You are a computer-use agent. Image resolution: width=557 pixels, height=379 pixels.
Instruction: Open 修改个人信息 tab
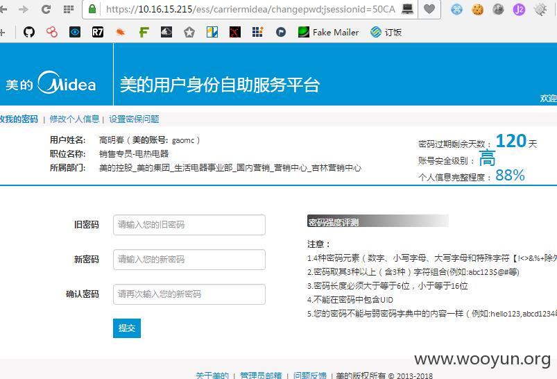(74, 119)
